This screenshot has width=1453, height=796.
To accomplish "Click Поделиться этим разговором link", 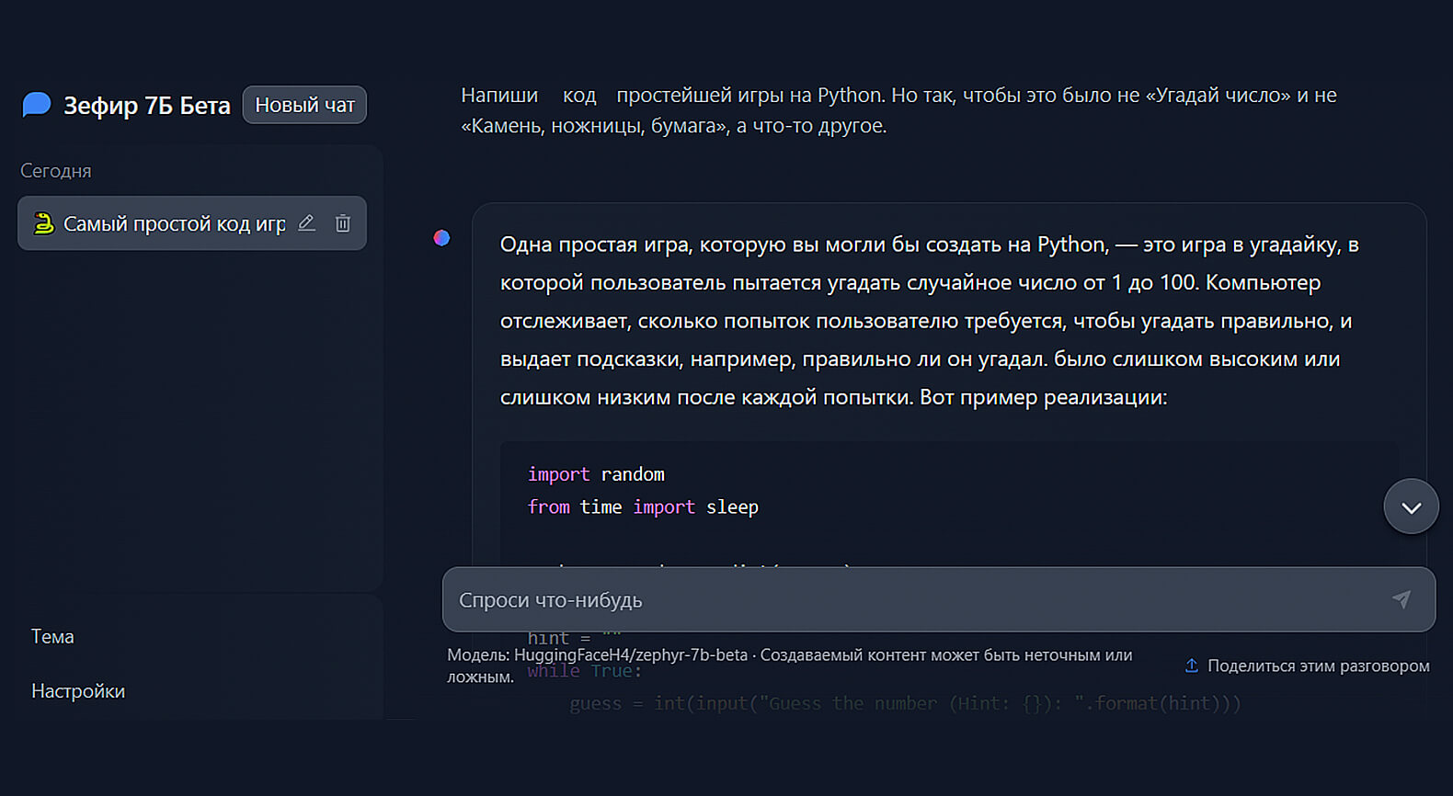I will tap(1318, 665).
